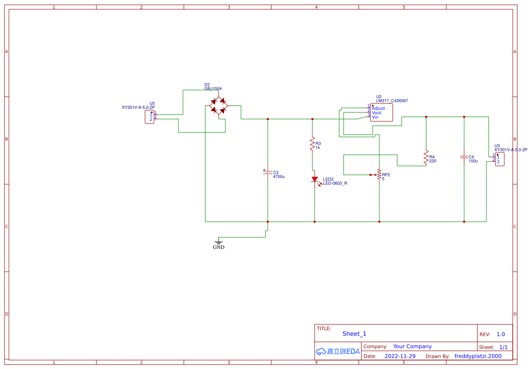Click the Your Company field
532x369 pixels.
(x=412, y=346)
